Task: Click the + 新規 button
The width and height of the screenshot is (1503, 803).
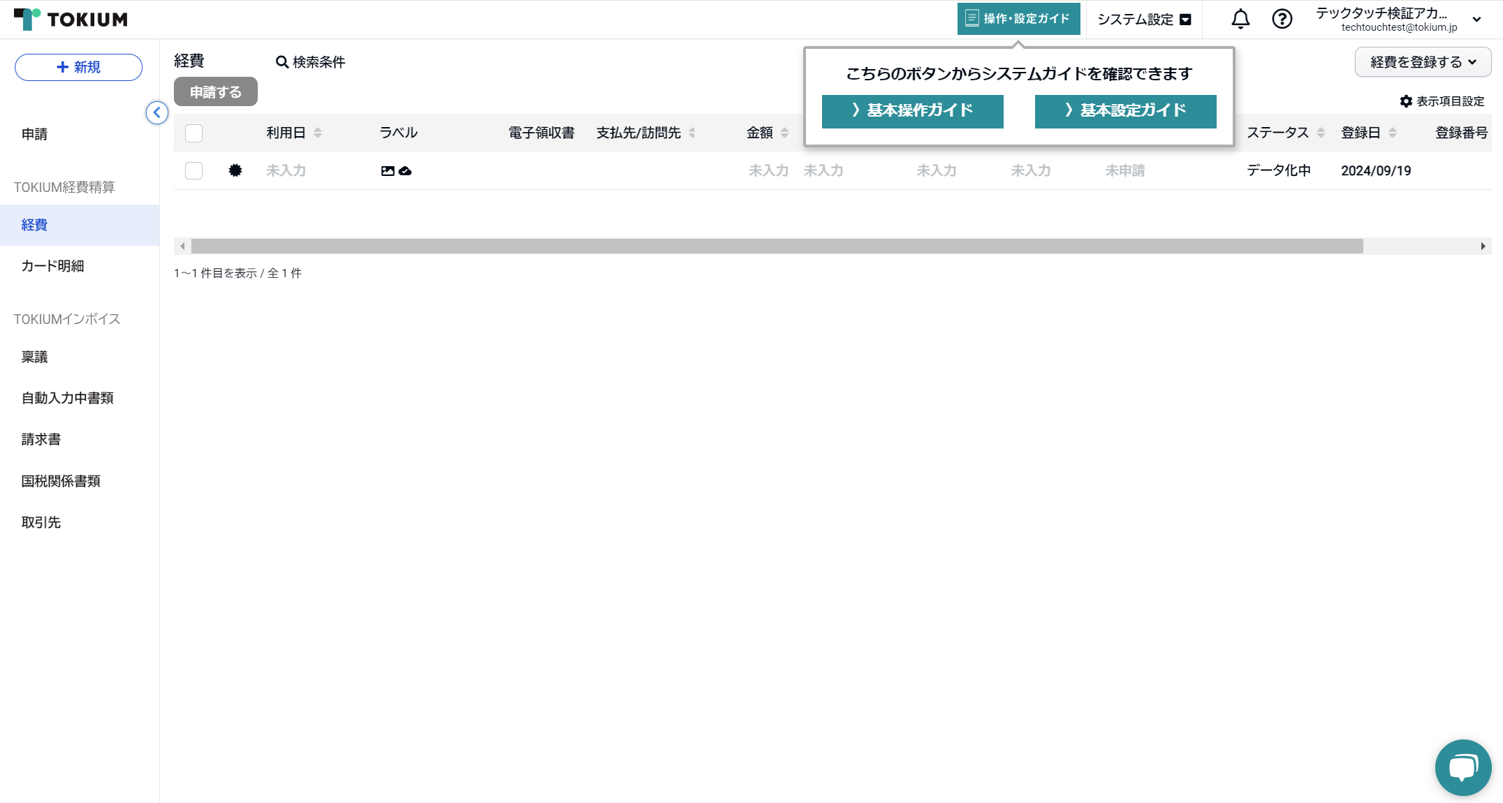Action: point(78,67)
